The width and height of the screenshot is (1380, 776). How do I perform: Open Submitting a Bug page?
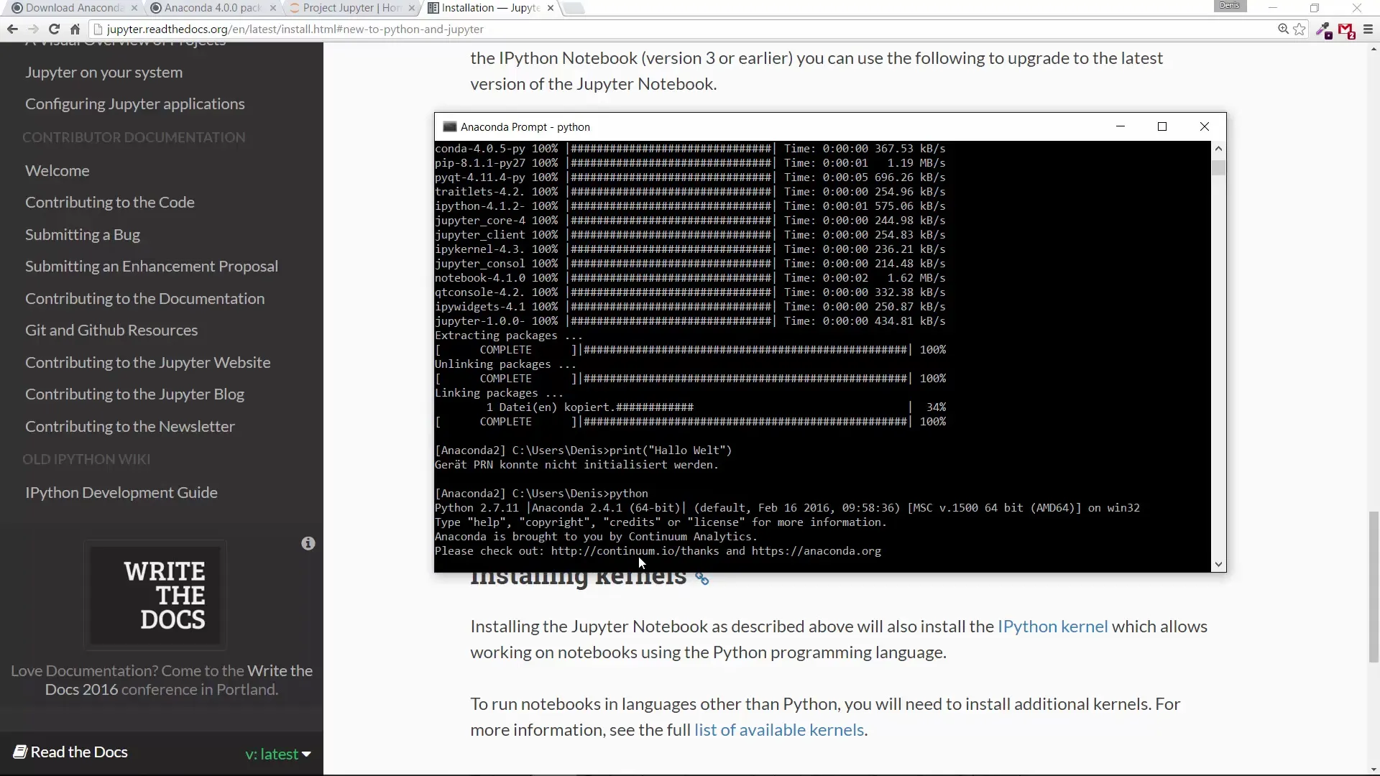click(83, 235)
